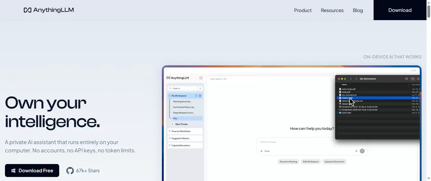Click the GitHub icon beside 67k+ Stars

click(70, 171)
